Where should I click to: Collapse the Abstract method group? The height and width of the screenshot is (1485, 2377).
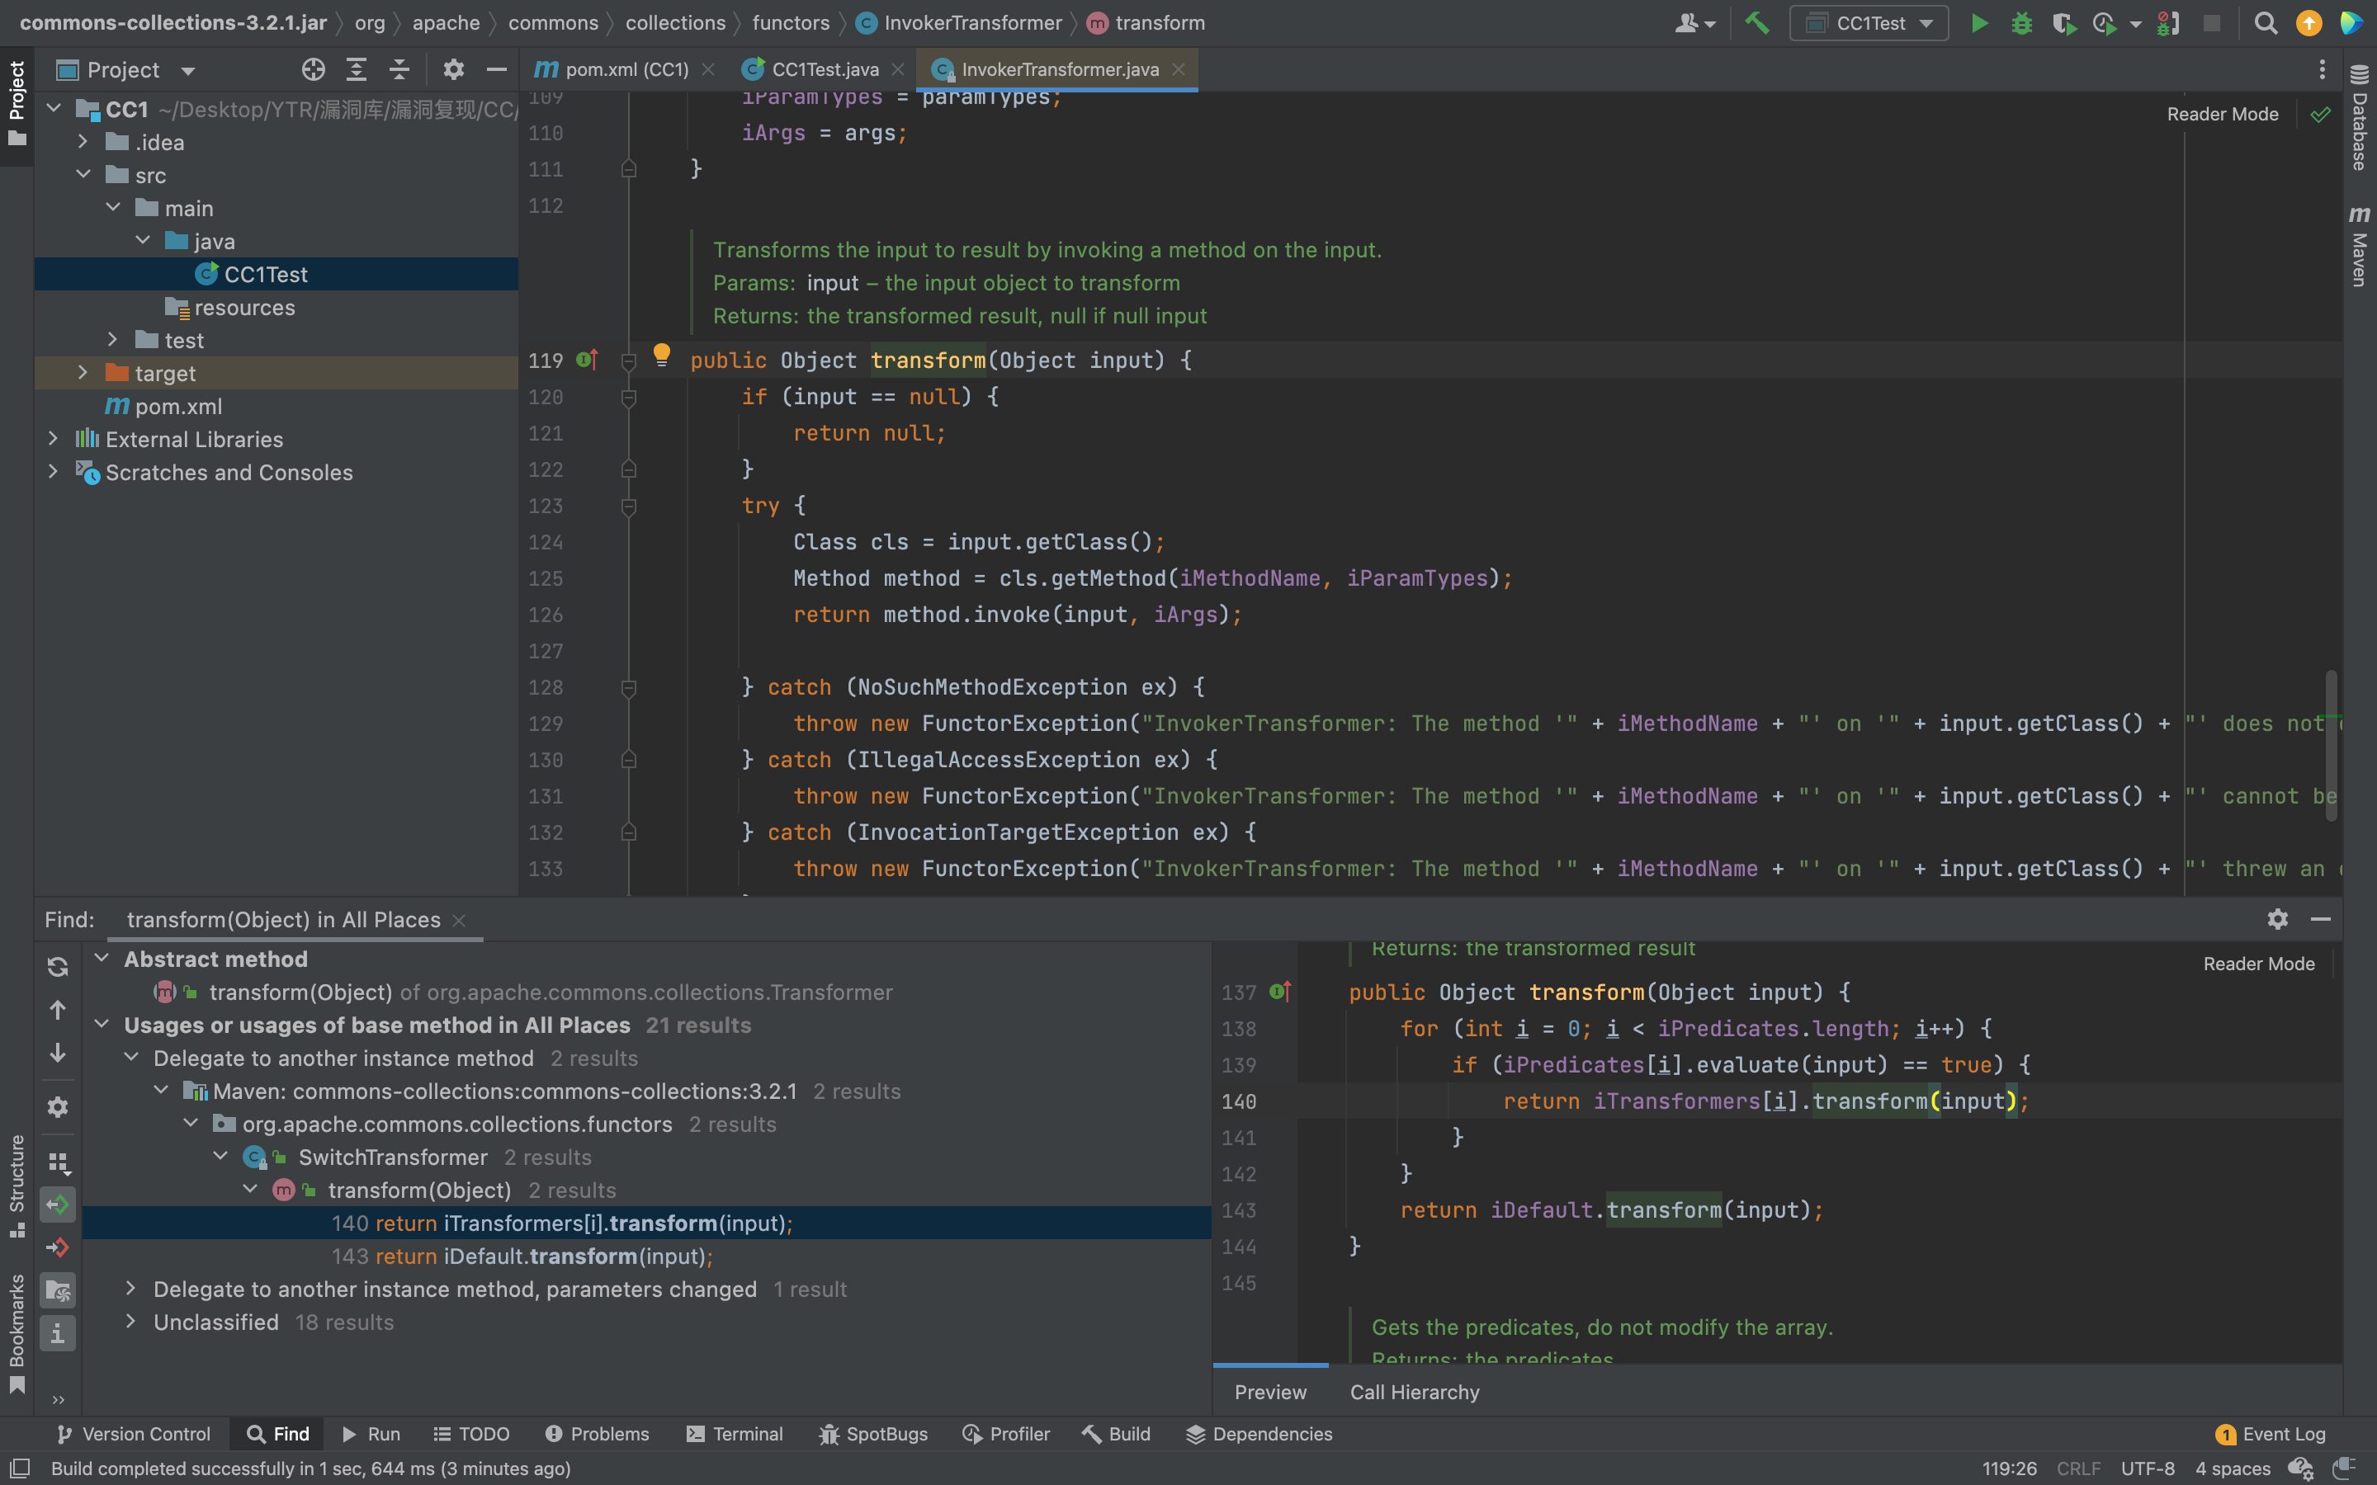coord(102,959)
